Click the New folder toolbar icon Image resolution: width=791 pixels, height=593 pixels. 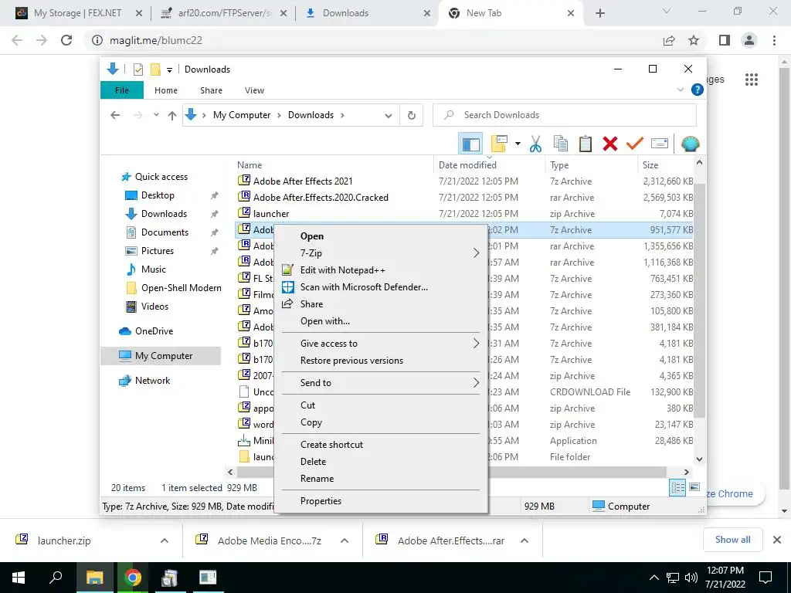tap(498, 144)
